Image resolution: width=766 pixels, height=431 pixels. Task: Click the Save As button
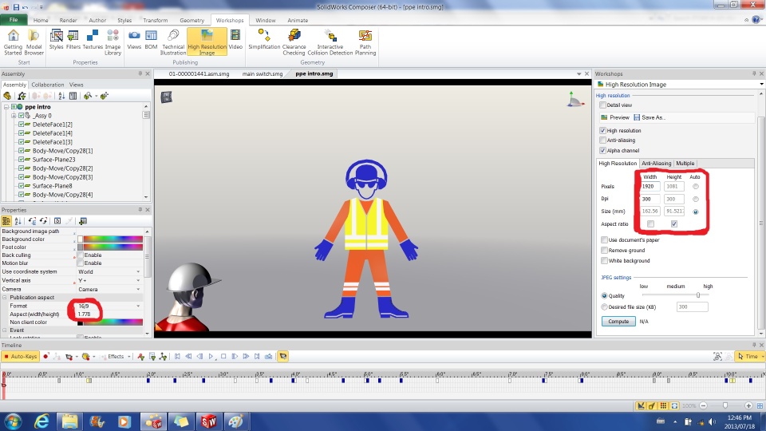point(650,117)
